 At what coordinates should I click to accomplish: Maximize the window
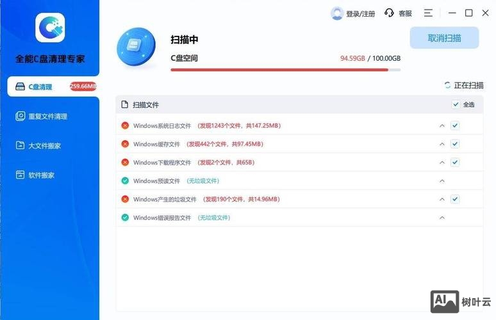click(x=469, y=13)
